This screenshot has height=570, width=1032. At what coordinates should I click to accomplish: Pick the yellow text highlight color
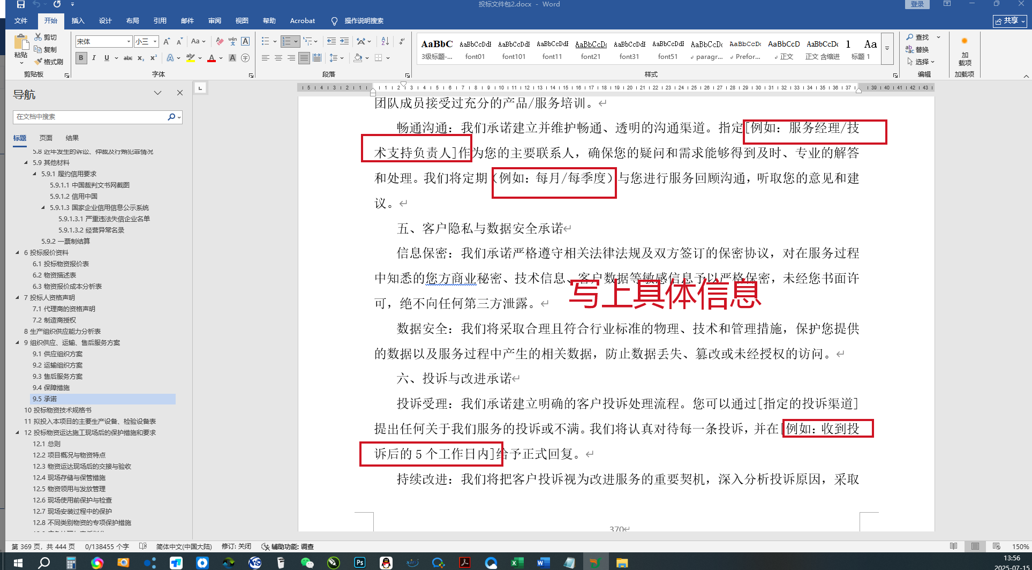pyautogui.click(x=190, y=58)
